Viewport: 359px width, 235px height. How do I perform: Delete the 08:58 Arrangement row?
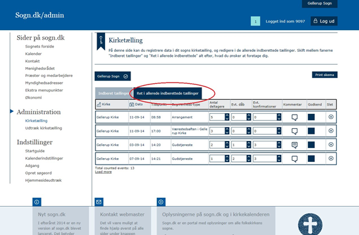(331, 117)
